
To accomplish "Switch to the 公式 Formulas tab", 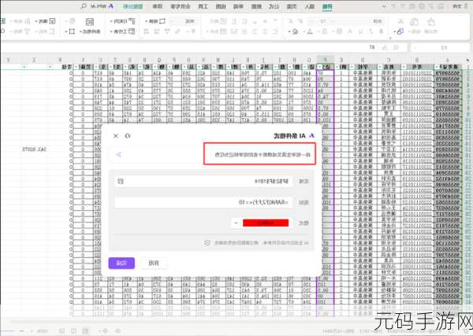I will [274, 6].
